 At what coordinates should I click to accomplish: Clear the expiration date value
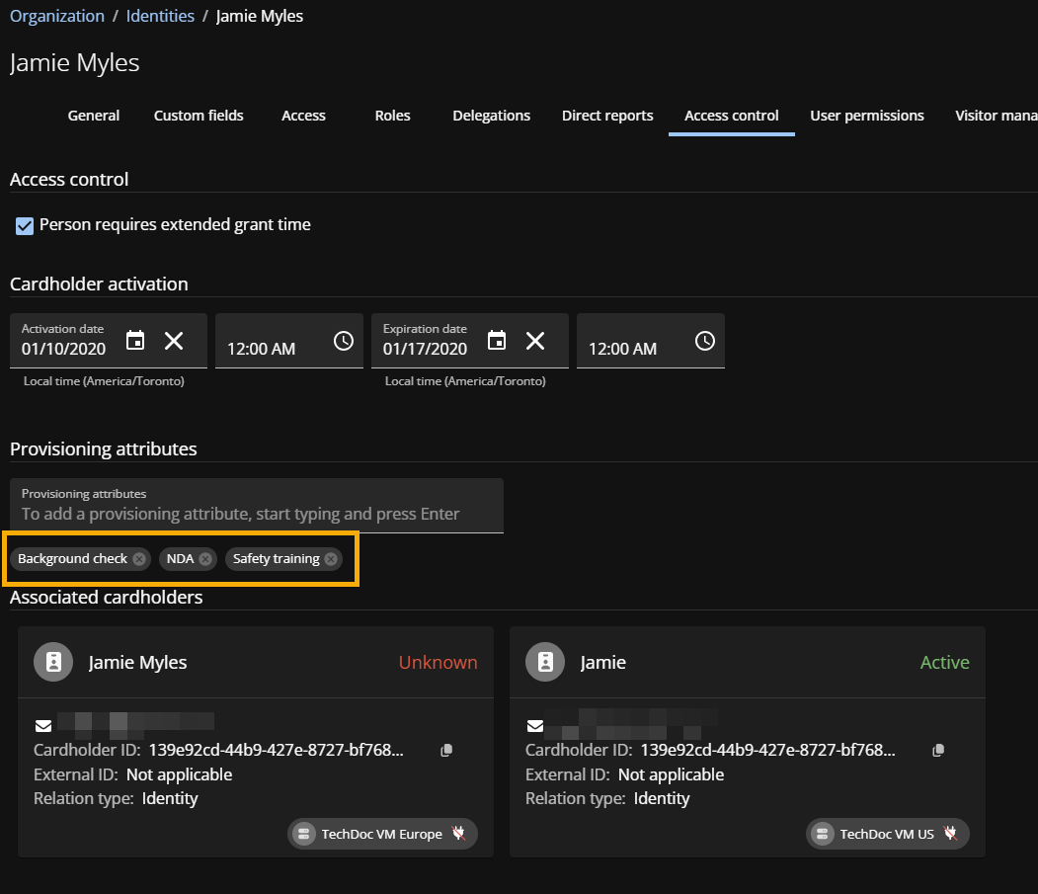click(535, 341)
